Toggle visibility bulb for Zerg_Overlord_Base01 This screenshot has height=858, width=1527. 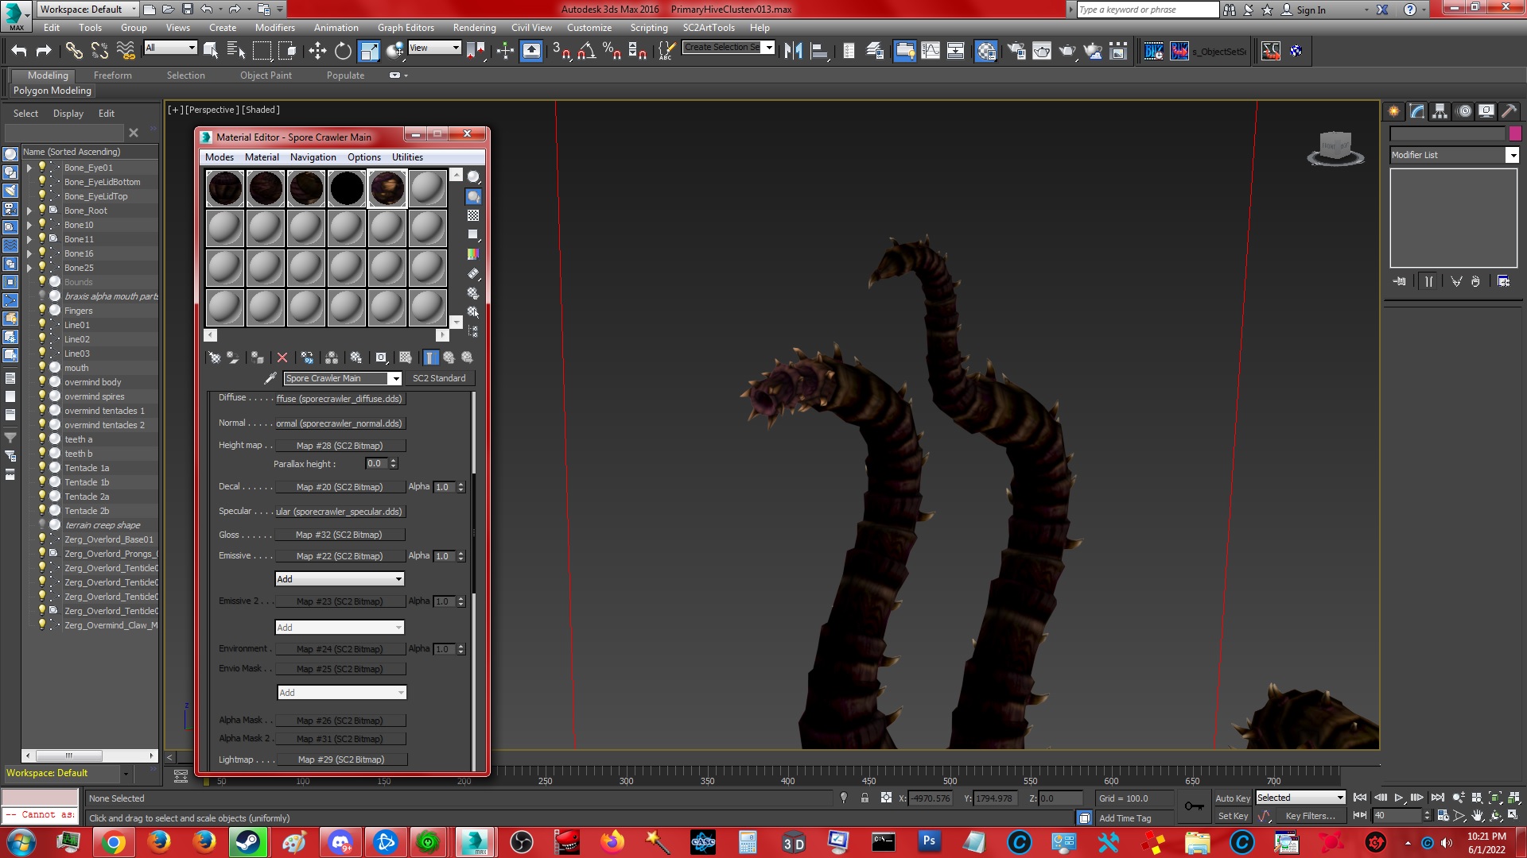coord(42,539)
